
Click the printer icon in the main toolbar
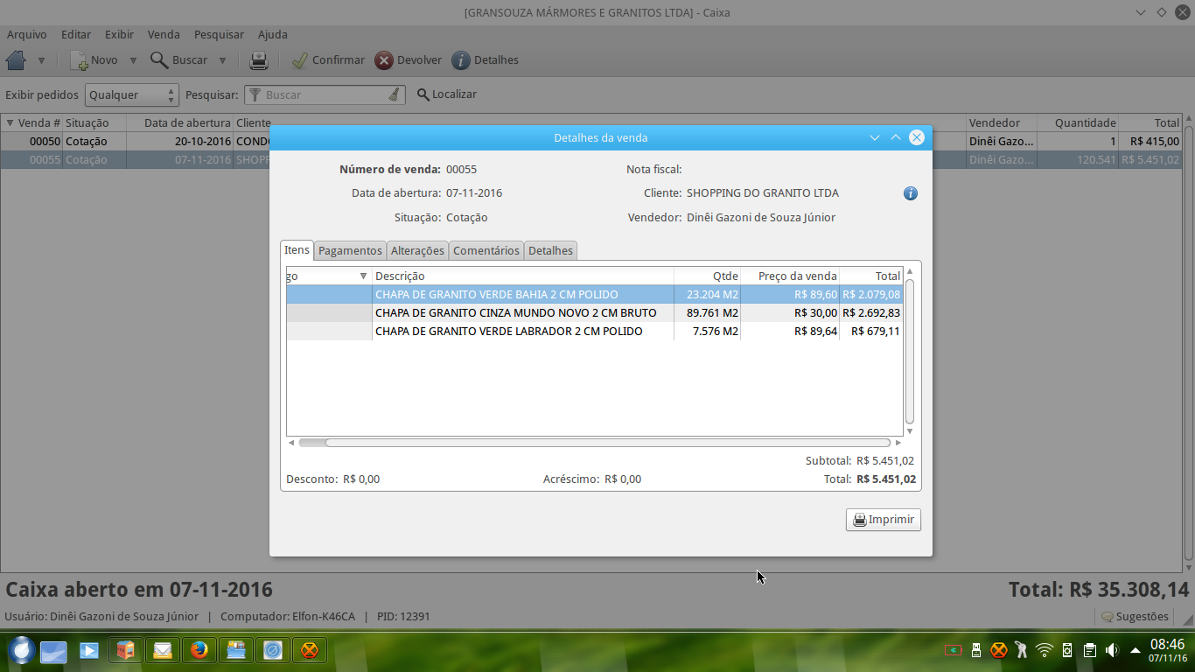pos(259,60)
